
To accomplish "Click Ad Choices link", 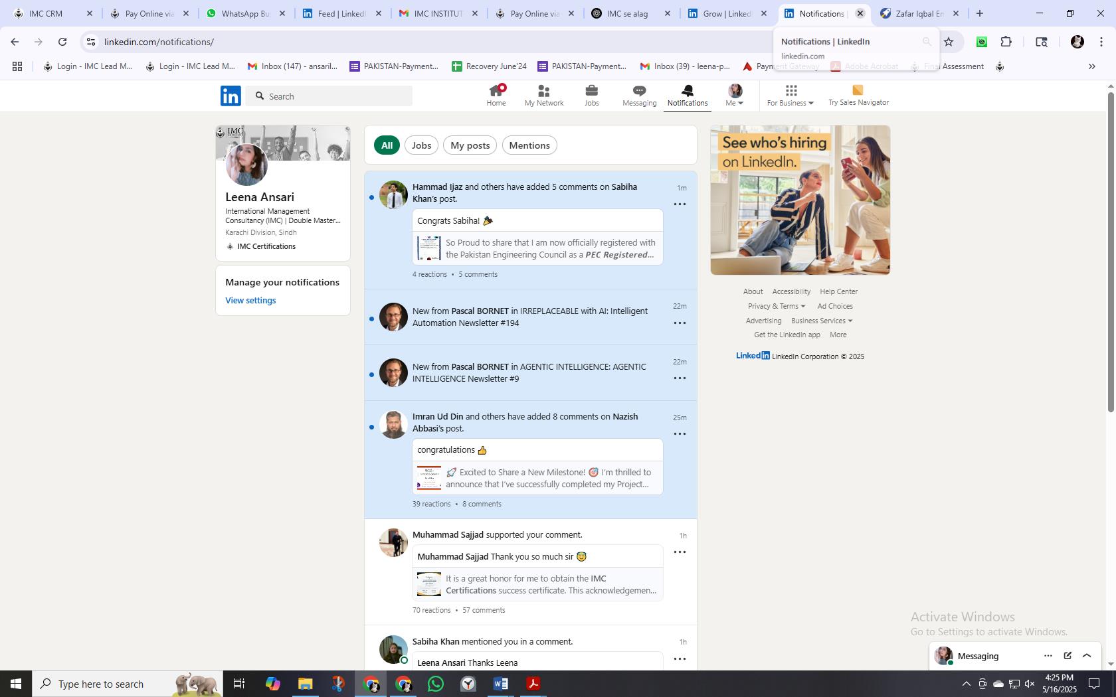I will [x=835, y=306].
